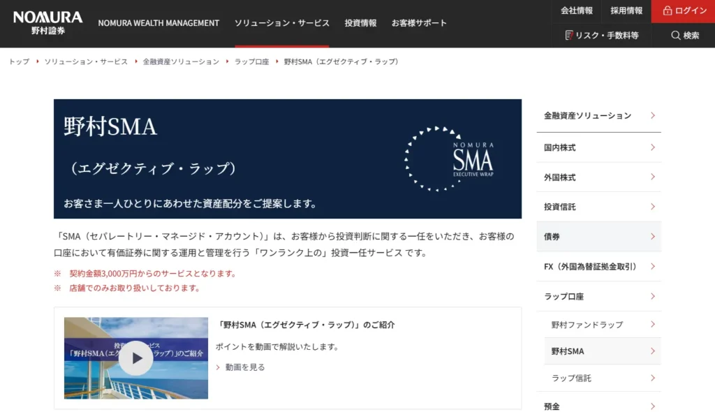Open 投資情報 menu
Image resolution: width=715 pixels, height=412 pixels.
pos(360,23)
